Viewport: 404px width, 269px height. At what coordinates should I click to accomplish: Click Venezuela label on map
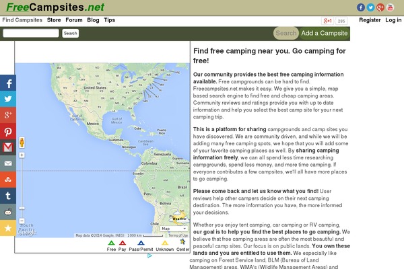162,155
